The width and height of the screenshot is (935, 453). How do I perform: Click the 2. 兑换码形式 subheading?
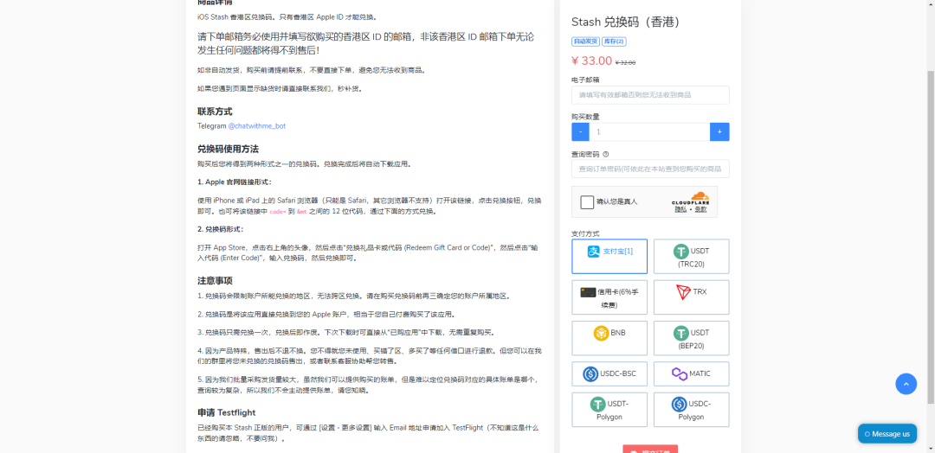tap(220, 228)
